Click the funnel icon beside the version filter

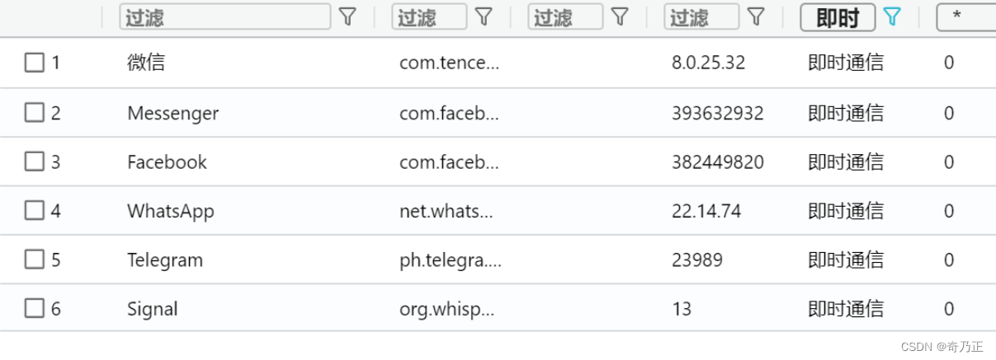756,16
